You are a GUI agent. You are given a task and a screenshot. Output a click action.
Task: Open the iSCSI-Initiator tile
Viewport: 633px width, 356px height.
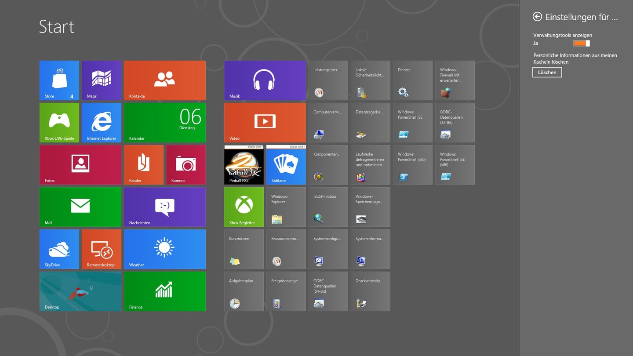click(328, 207)
